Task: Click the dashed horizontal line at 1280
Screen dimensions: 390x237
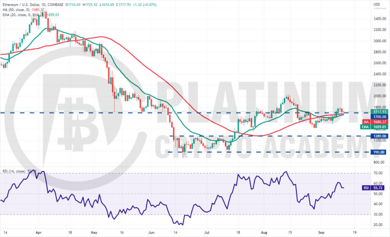Action: click(270, 136)
